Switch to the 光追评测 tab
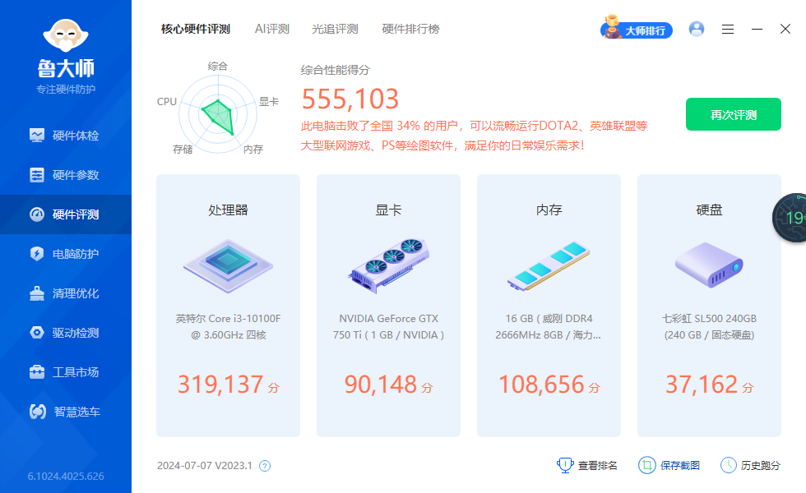Viewport: 806px width, 493px height. tap(335, 30)
